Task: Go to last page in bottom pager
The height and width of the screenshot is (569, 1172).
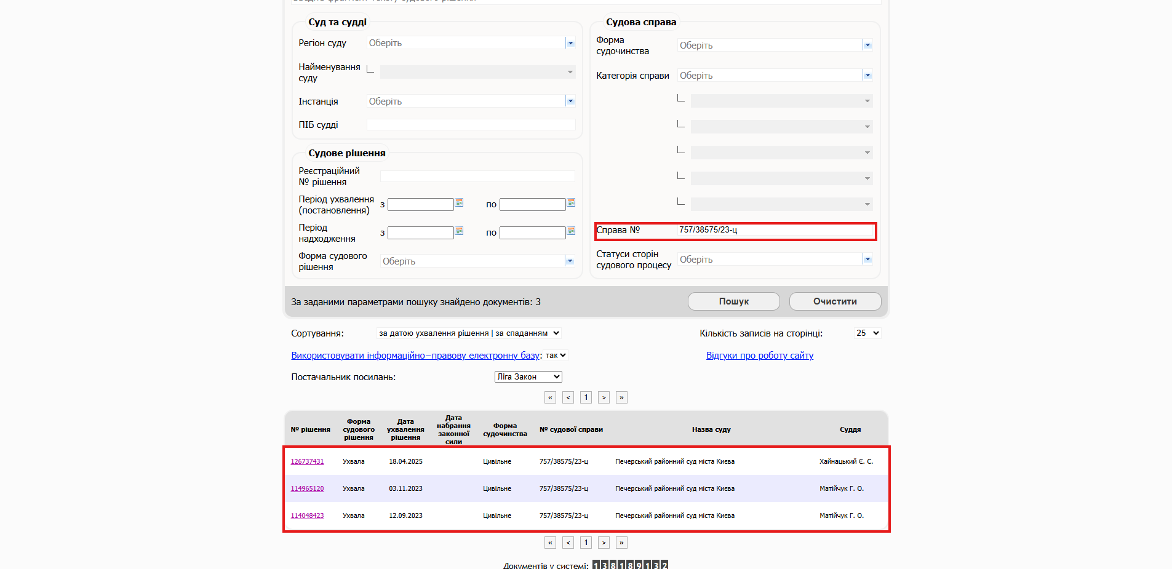Action: coord(621,543)
